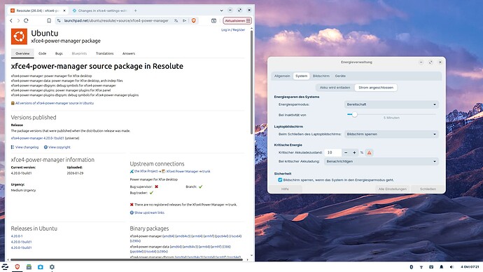Click the reader mode icon in address bar
This screenshot has height=272, width=483.
(x=185, y=20)
